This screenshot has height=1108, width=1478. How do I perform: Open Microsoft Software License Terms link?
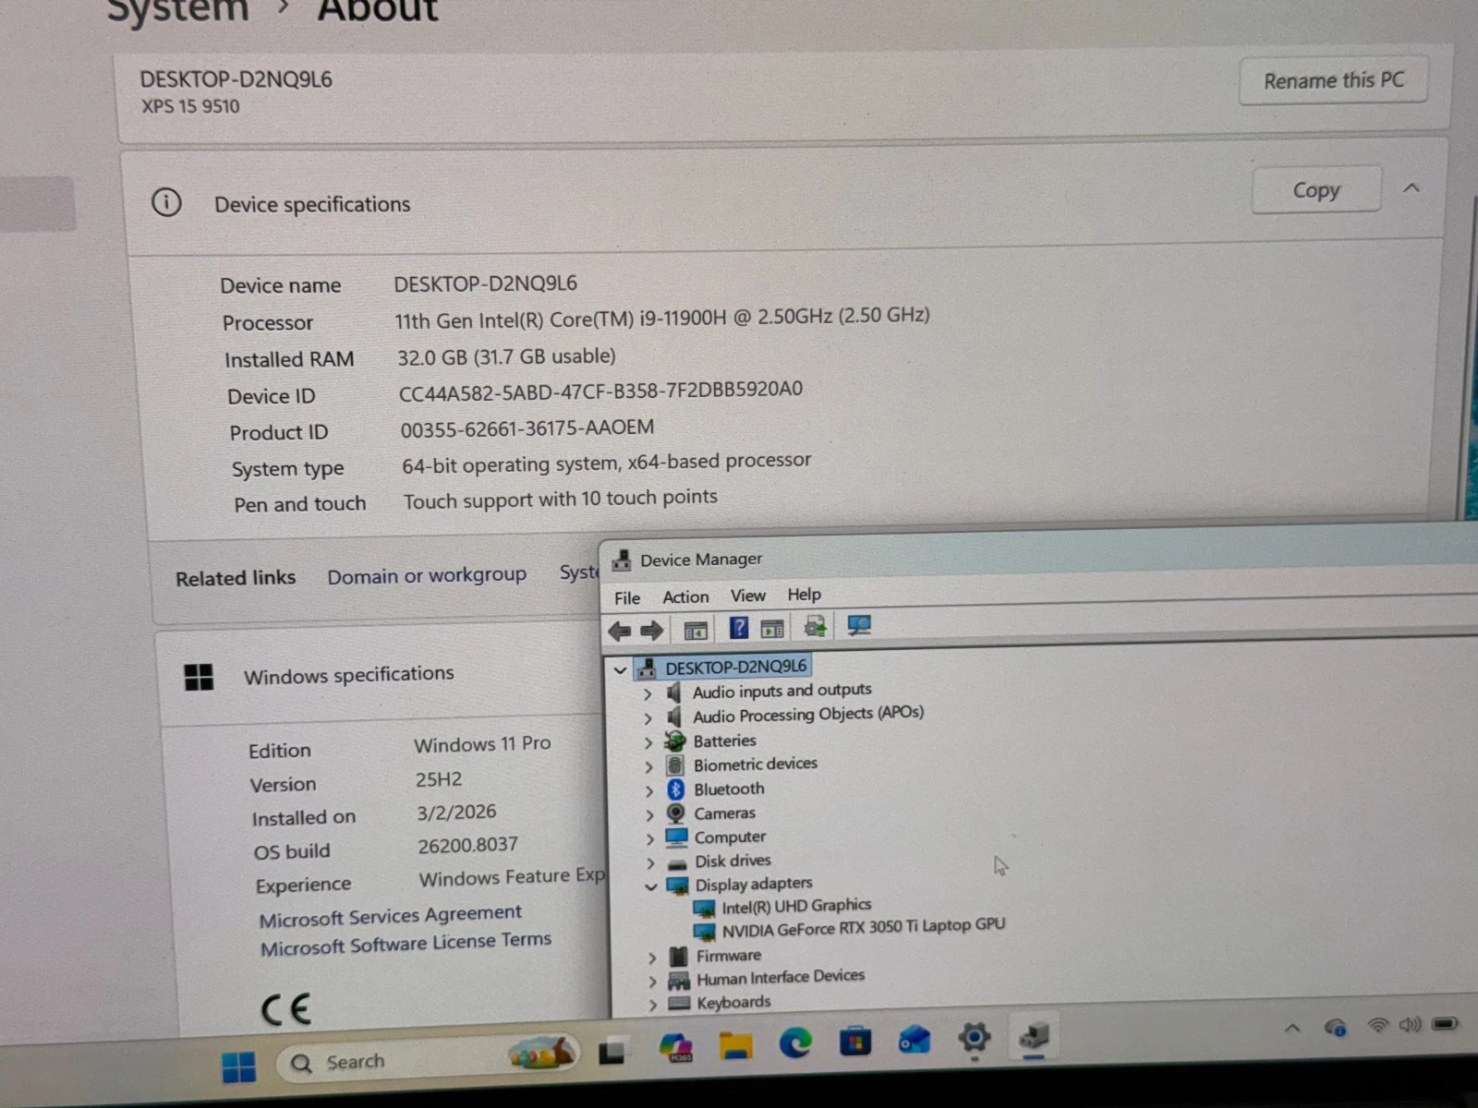click(x=406, y=943)
